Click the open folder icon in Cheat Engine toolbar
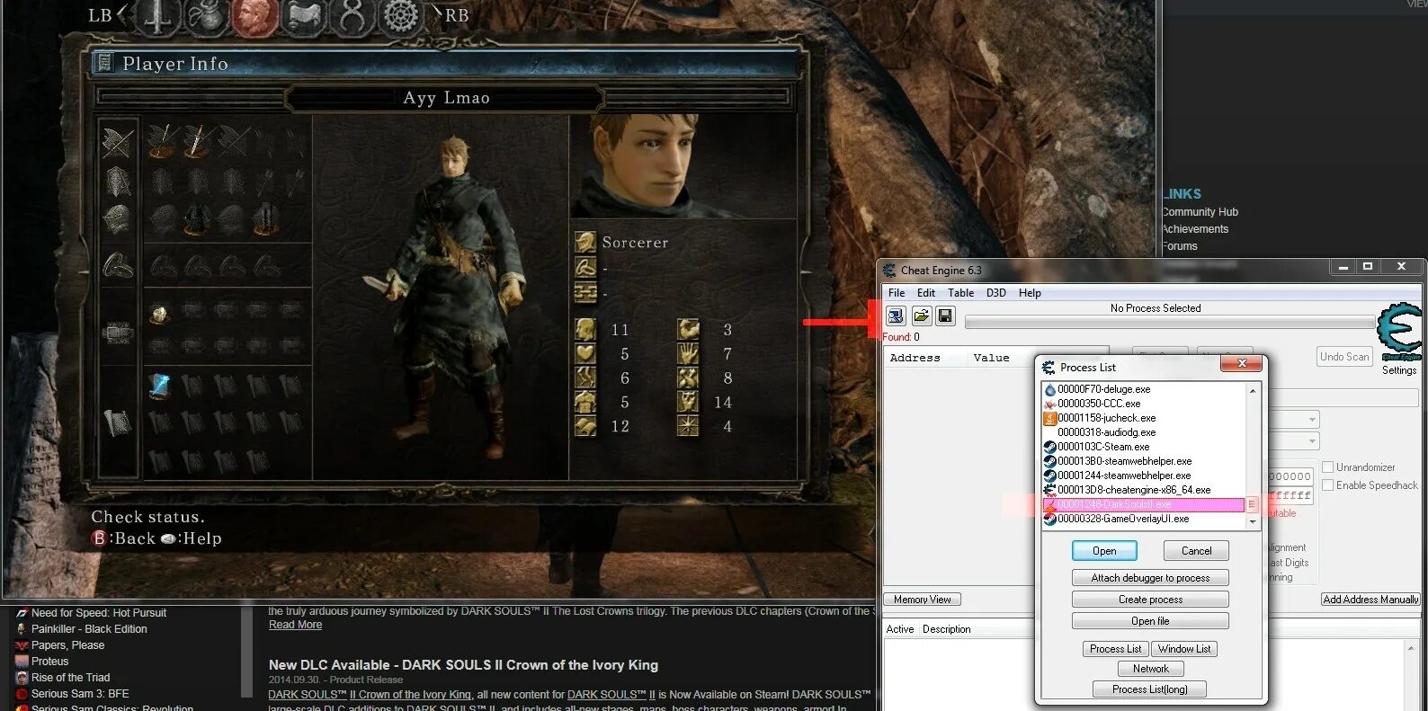1428x711 pixels. coord(921,316)
